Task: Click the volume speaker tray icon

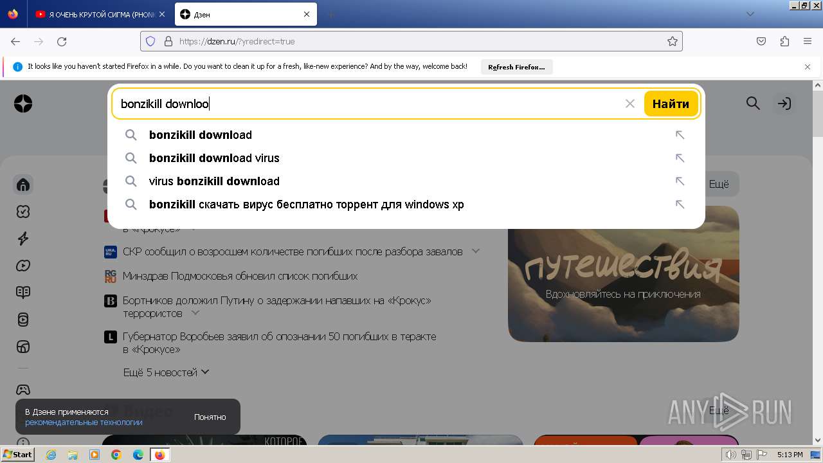Action: click(731, 455)
